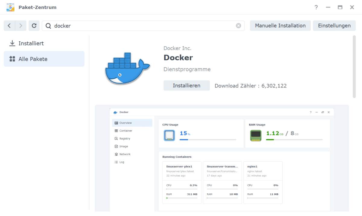Image resolution: width=362 pixels, height=216 pixels.
Task: Open Einstellungen
Action: point(334,26)
